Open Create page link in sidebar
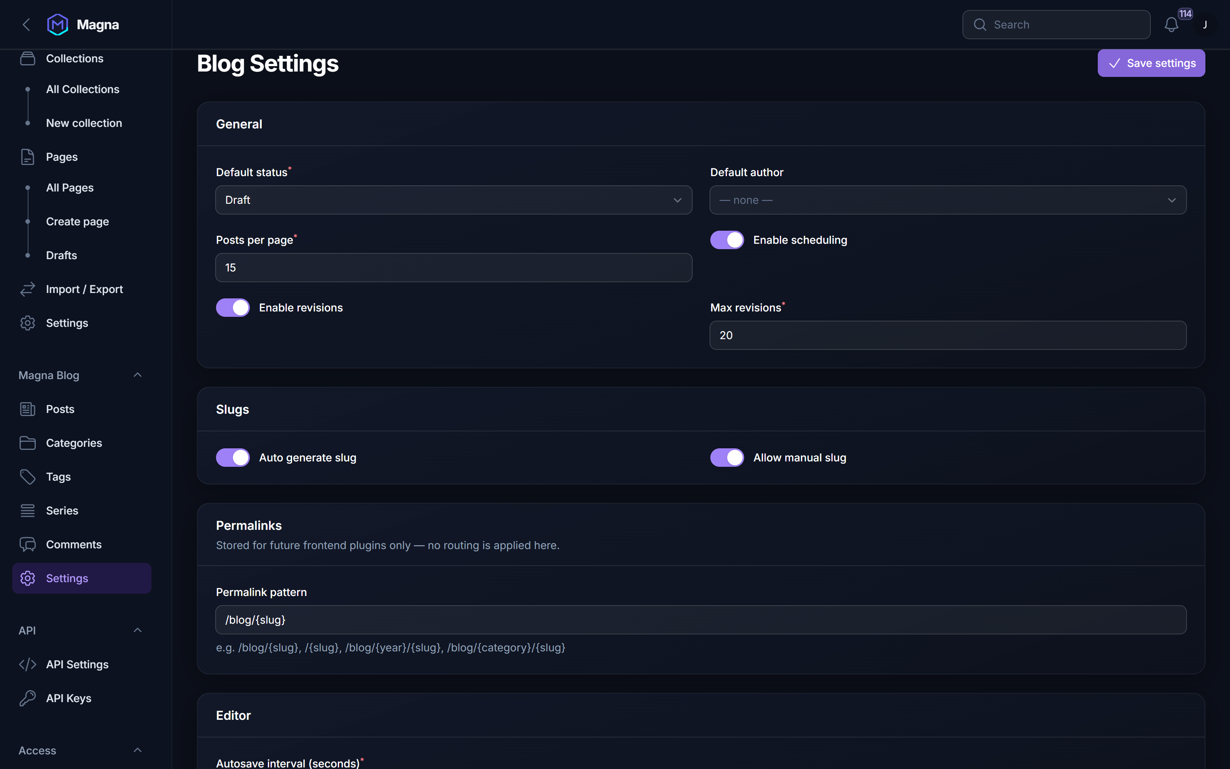This screenshot has width=1230, height=769. [x=77, y=222]
